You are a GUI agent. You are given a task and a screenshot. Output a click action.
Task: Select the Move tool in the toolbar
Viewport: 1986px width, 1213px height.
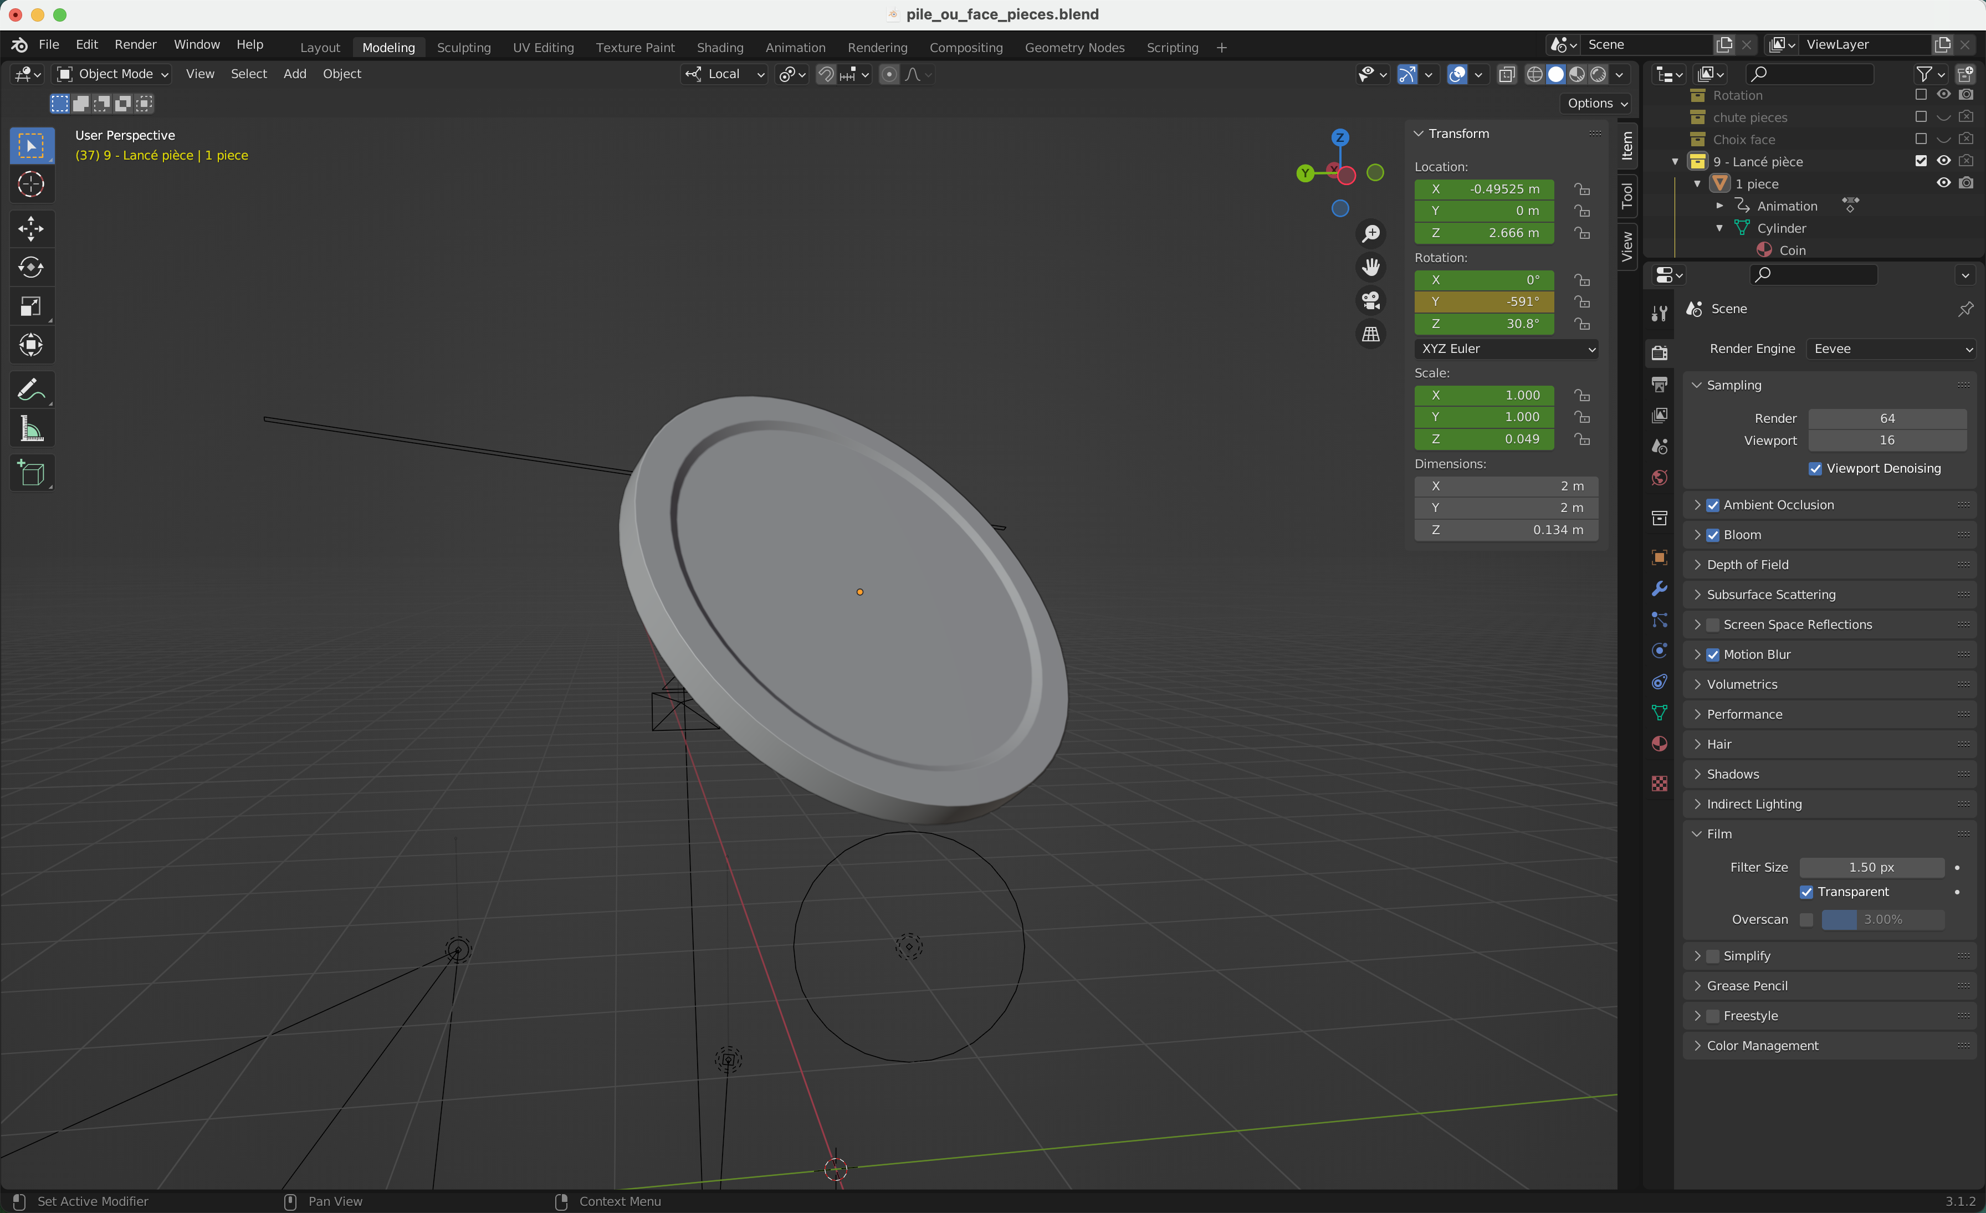(30, 229)
